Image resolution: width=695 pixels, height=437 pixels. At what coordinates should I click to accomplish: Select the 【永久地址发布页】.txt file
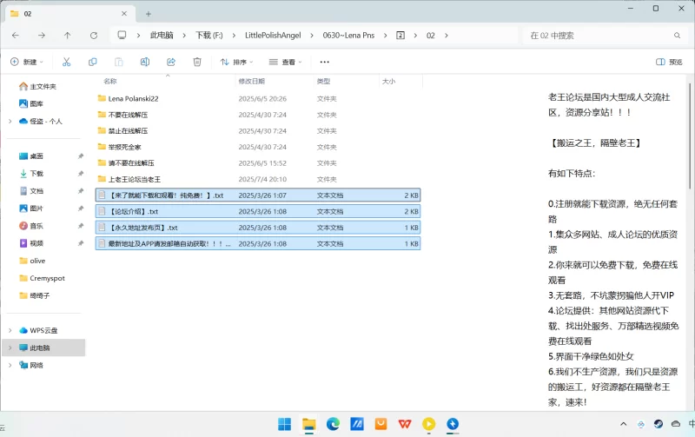[x=258, y=228]
